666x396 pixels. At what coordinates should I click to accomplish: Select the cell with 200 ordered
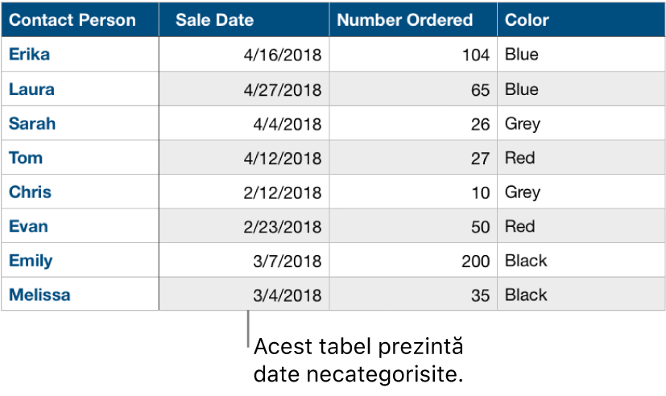tap(476, 262)
